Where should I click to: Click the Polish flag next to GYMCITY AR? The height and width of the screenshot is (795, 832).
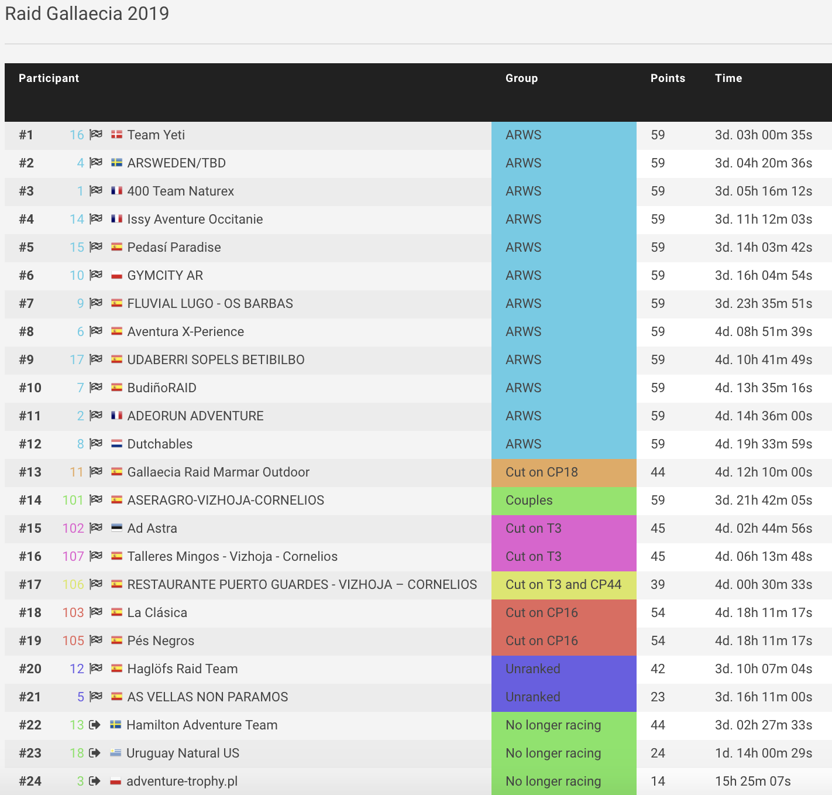click(116, 275)
